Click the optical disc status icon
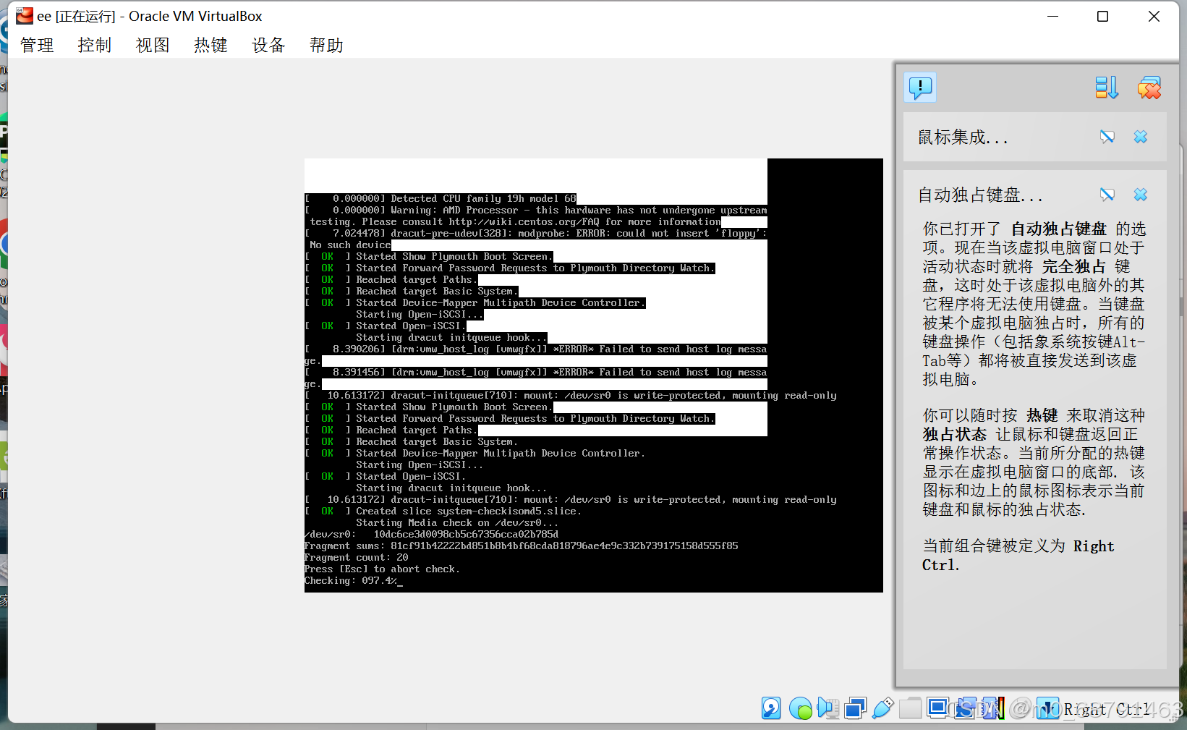 800,708
